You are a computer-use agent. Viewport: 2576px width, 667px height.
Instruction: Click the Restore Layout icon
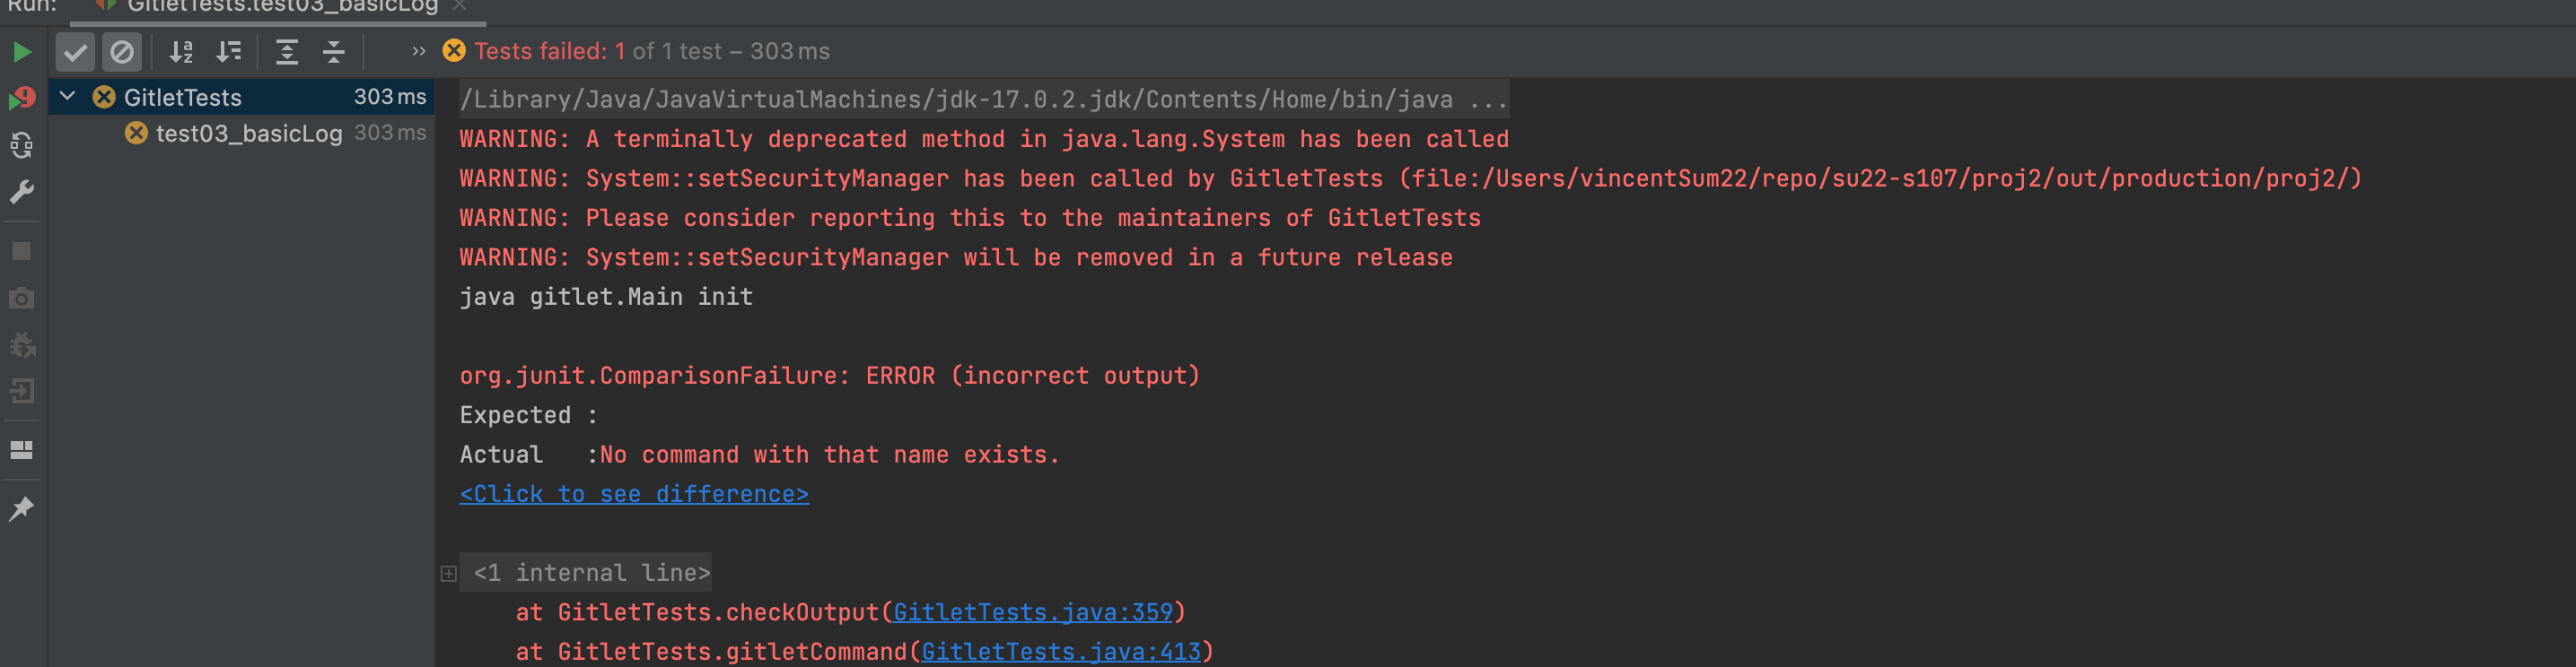coord(22,450)
